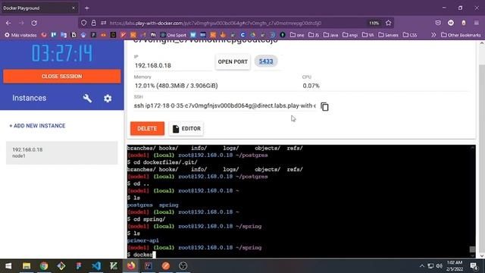This screenshot has width=485, height=273.
Task: Click the Wikipedia W bookmark icon
Action: click(193, 35)
